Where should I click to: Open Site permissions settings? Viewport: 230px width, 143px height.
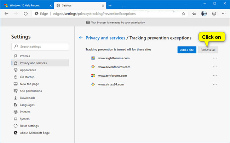40,91
